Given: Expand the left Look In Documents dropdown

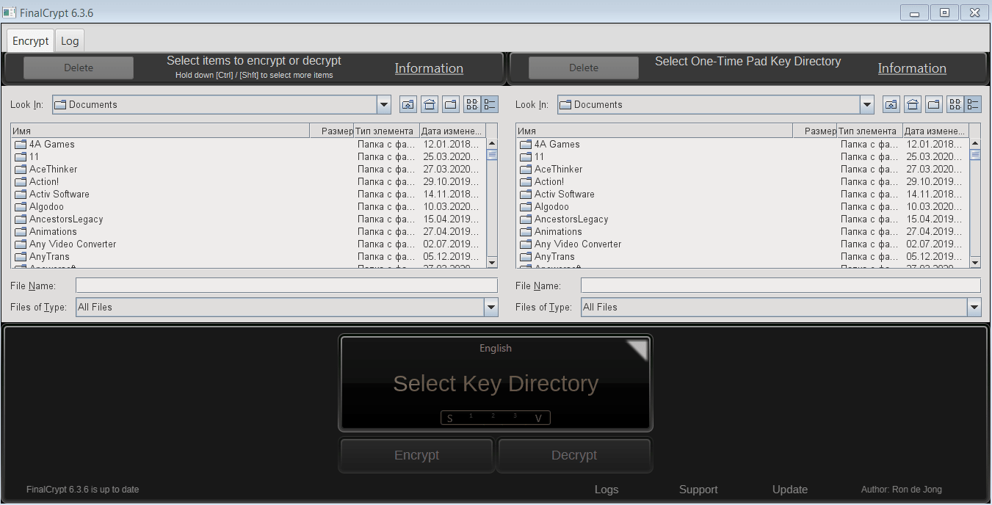Looking at the screenshot, I should [384, 104].
